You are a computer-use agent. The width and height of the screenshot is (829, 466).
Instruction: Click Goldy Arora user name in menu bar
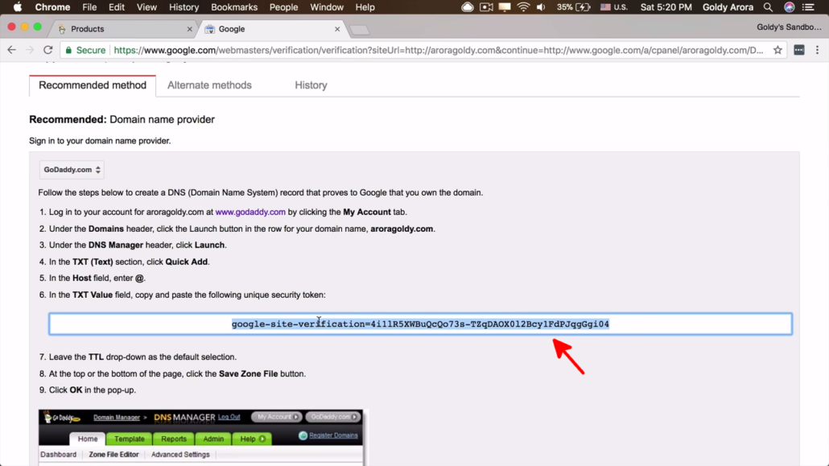[728, 7]
